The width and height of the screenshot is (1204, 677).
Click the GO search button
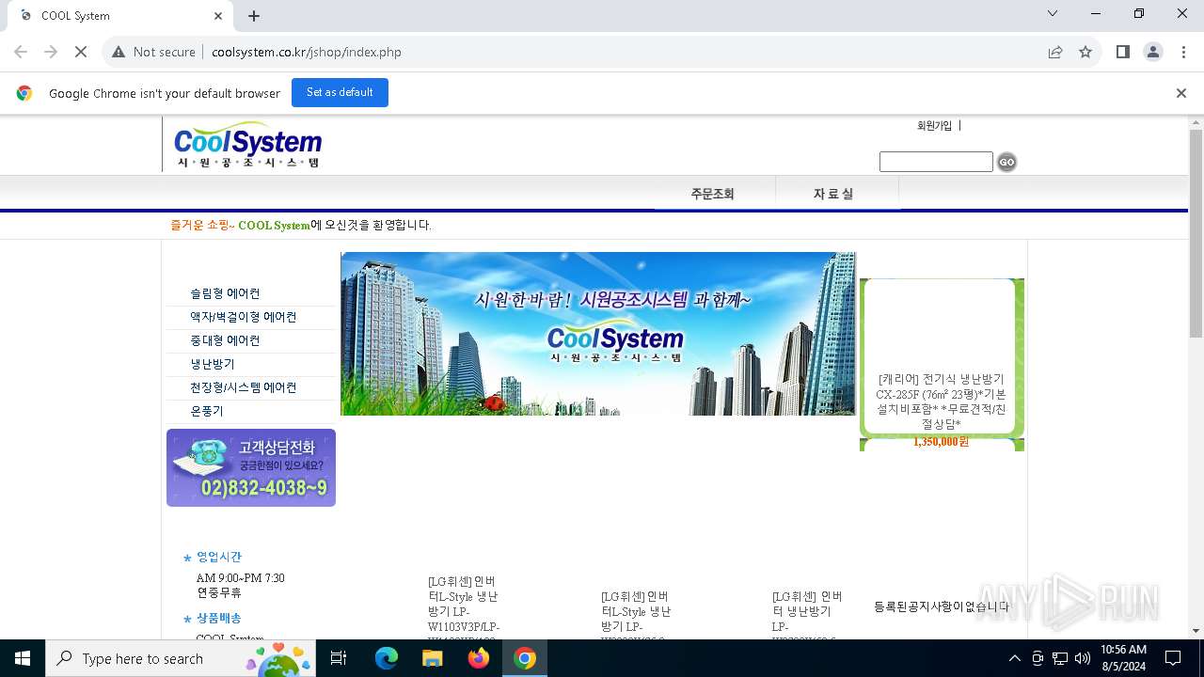click(1006, 162)
